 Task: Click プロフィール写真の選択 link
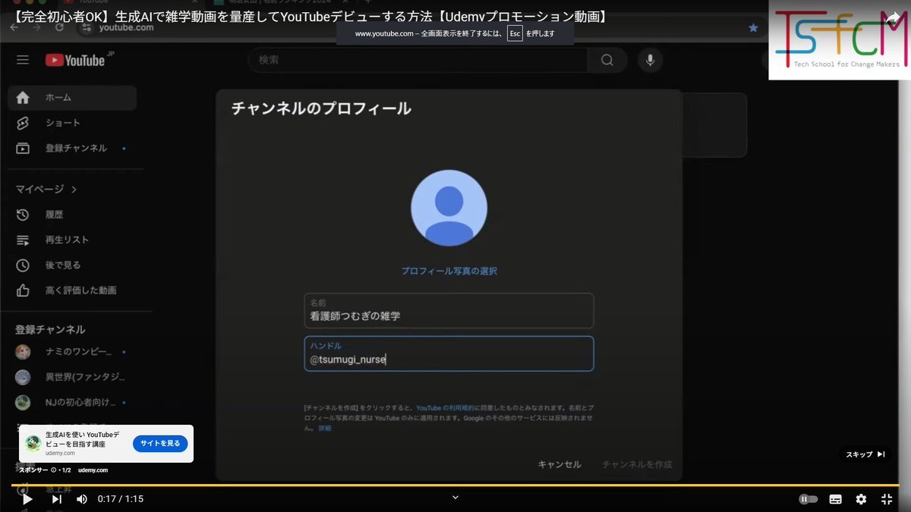point(449,271)
